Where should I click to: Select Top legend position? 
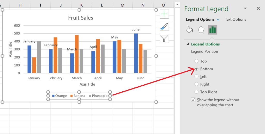tap(196, 61)
